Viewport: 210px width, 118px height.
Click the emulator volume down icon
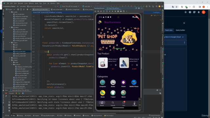click(x=101, y=11)
